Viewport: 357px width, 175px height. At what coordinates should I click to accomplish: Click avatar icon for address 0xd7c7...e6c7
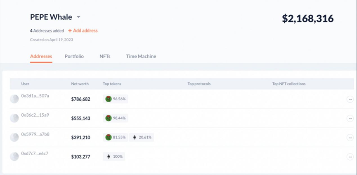[14, 156]
